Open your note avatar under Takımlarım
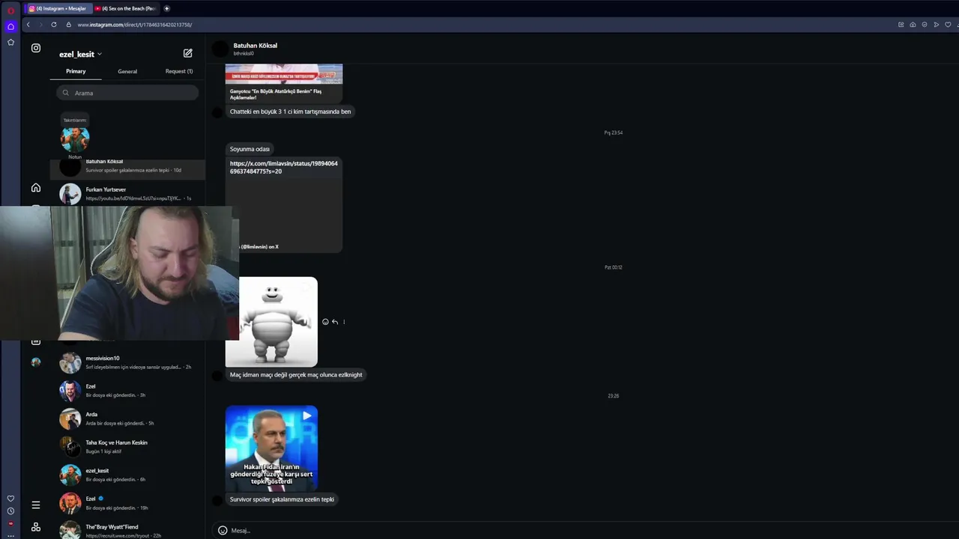The image size is (959, 539). coord(75,139)
